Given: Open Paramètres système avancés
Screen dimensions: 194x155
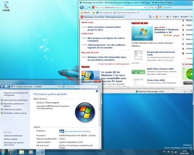Looking at the screenshot, I should (15, 113).
